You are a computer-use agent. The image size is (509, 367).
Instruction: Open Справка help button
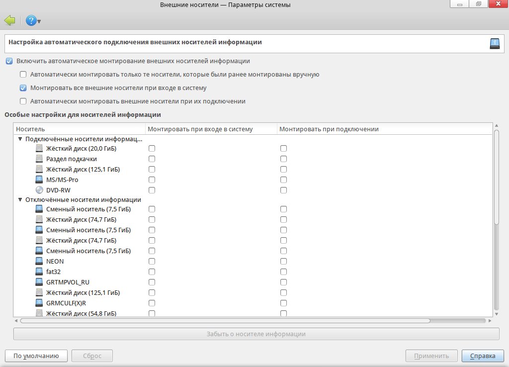tap(483, 356)
